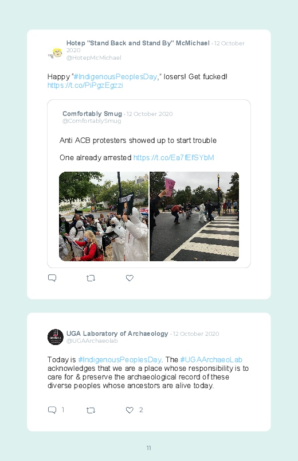This screenshot has height=461, width=298.
Task: Click reply icon on UGA Archaeology tweet
Action: click(x=52, y=410)
